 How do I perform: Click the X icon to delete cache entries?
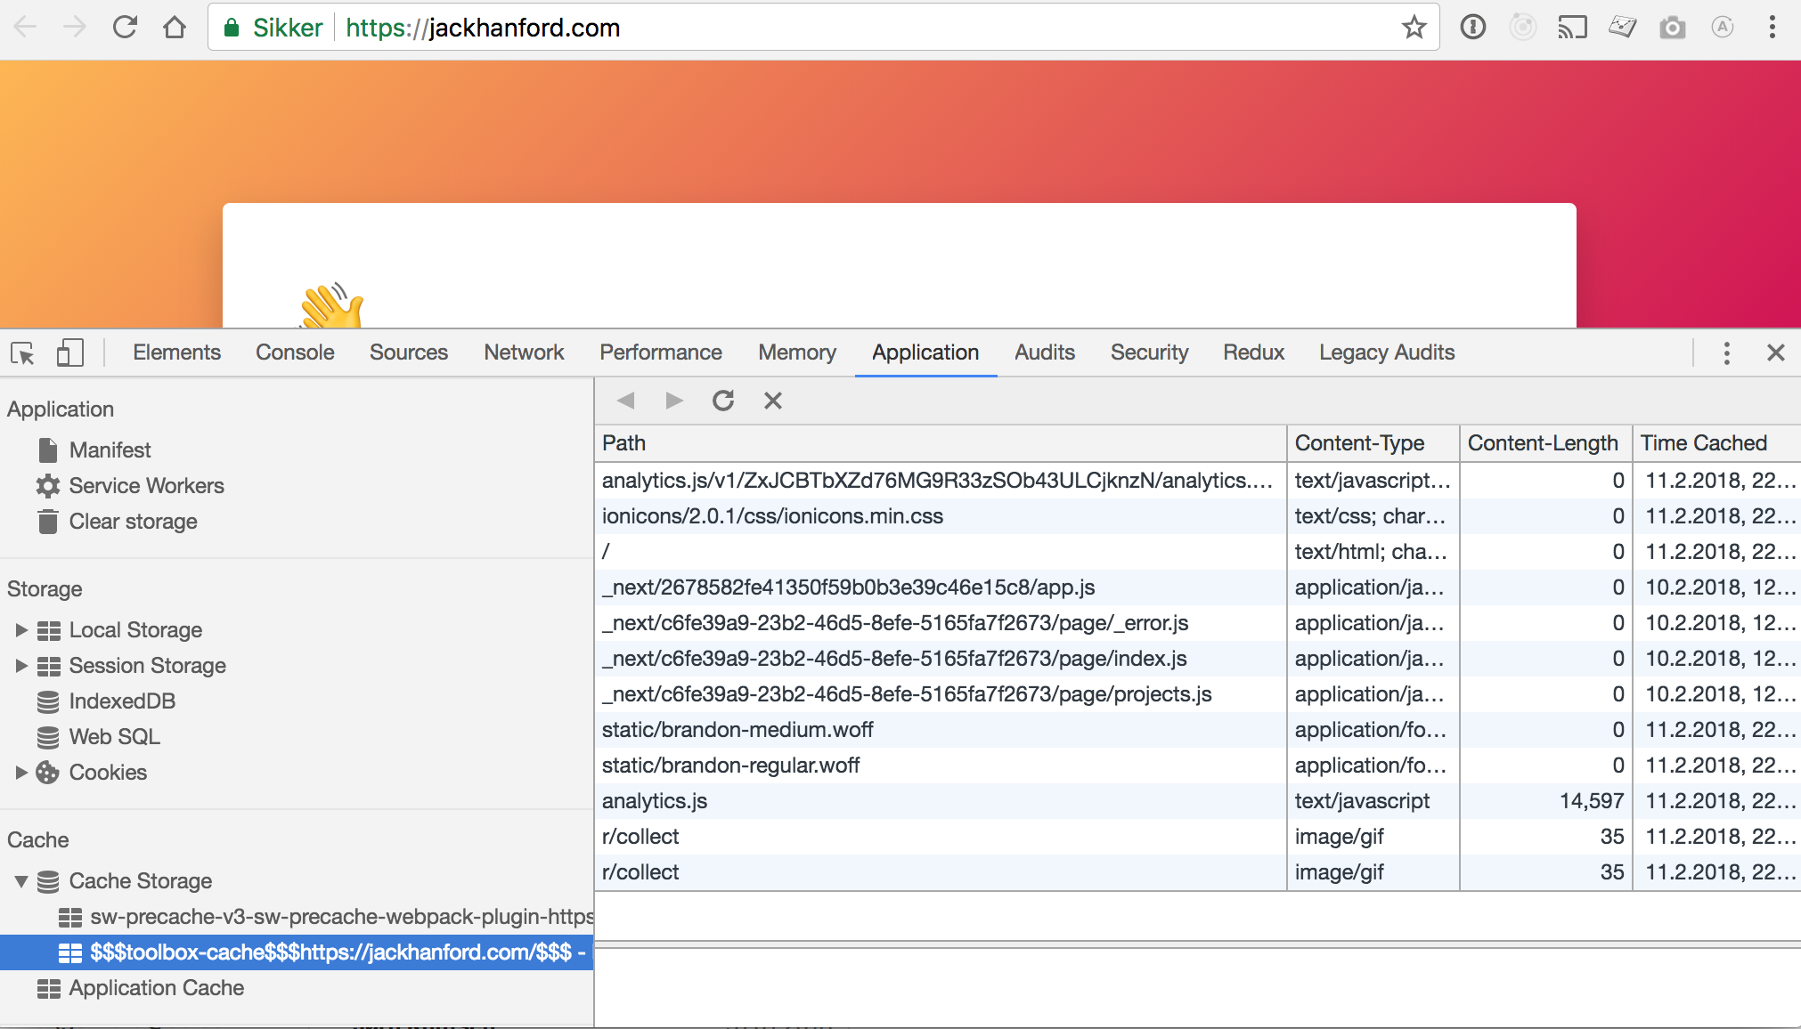(x=772, y=401)
